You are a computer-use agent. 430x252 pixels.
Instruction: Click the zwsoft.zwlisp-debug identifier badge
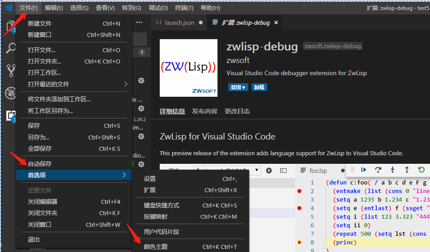coord(333,46)
